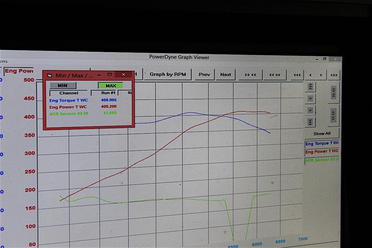Toggle the MIN values button
372x248 pixels.
point(63,86)
